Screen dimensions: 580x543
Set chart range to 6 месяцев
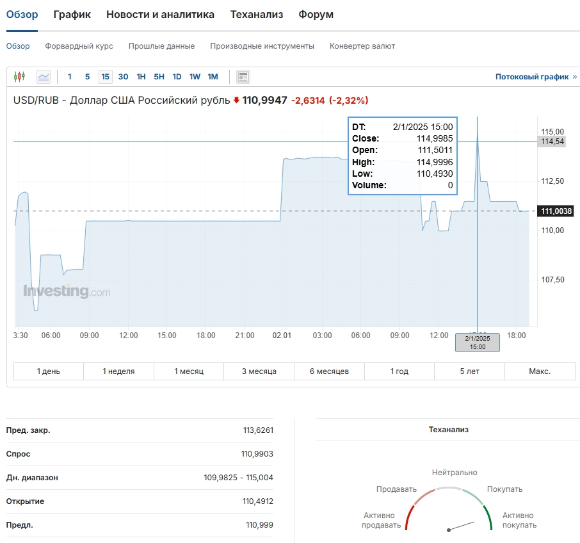(x=329, y=371)
